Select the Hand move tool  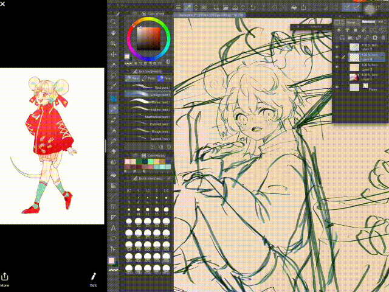click(x=114, y=33)
